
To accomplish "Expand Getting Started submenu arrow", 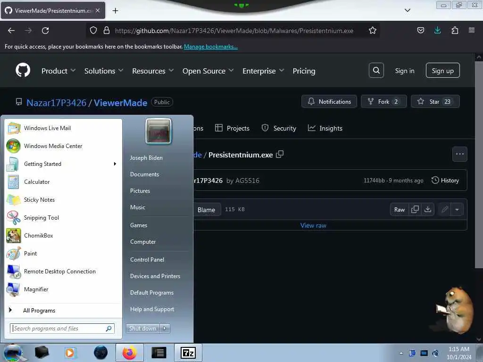I will (115, 164).
